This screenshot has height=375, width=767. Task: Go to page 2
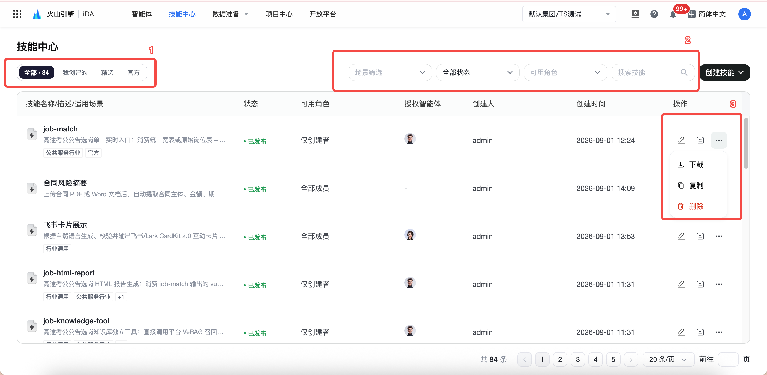(x=560, y=359)
